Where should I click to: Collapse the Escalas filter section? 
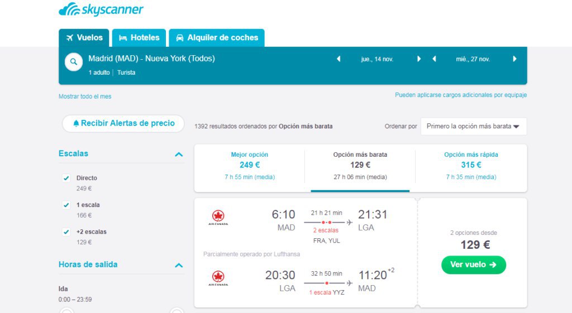(179, 154)
